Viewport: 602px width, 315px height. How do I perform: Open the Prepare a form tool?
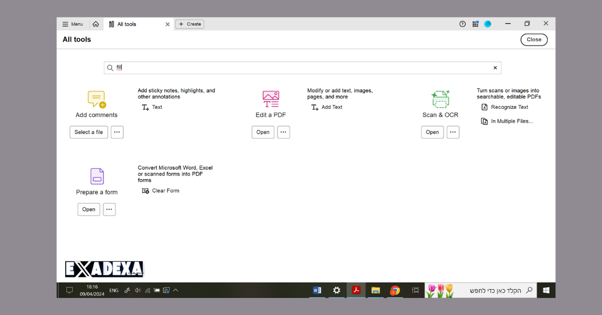click(88, 209)
